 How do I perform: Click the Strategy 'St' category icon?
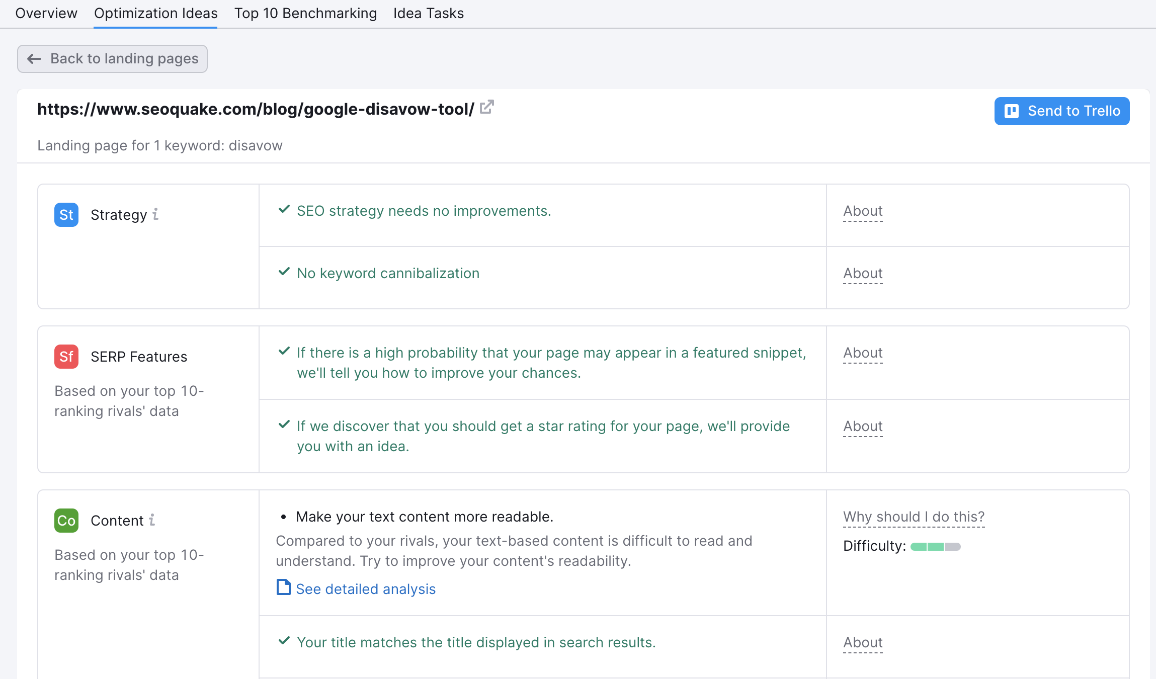pyautogui.click(x=66, y=215)
